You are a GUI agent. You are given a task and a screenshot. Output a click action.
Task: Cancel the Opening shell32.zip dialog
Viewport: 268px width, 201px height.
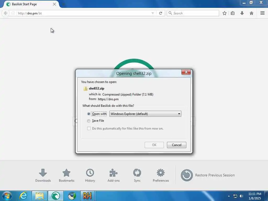(x=177, y=145)
